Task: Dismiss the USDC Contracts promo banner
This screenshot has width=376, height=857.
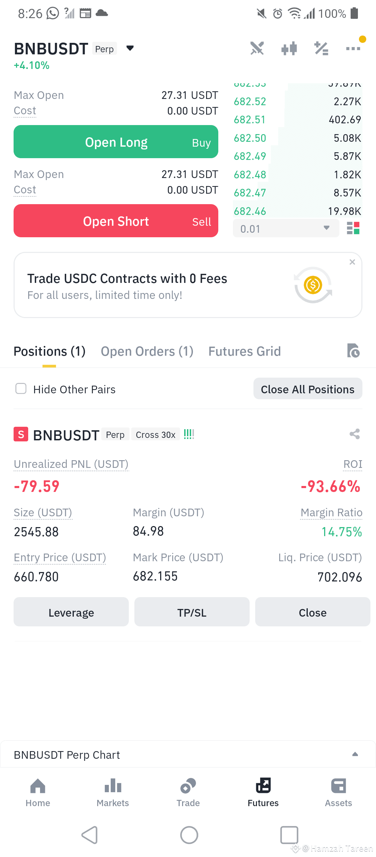Action: pyautogui.click(x=352, y=262)
